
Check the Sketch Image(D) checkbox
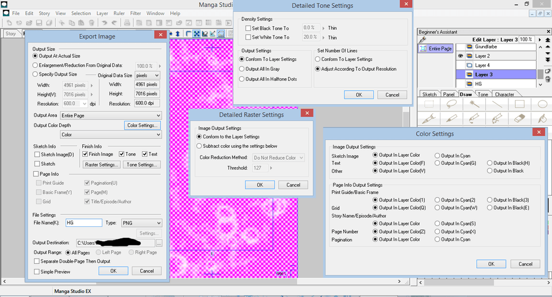click(37, 155)
